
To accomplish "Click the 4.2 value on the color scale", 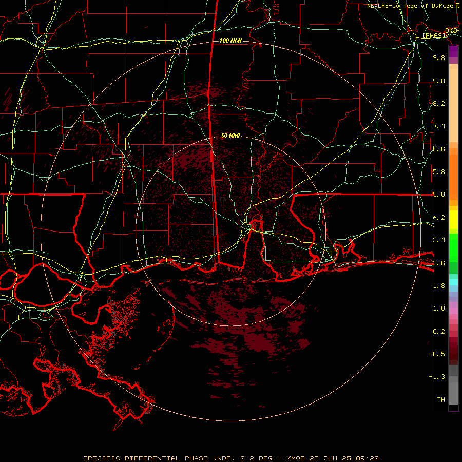I will [439, 218].
